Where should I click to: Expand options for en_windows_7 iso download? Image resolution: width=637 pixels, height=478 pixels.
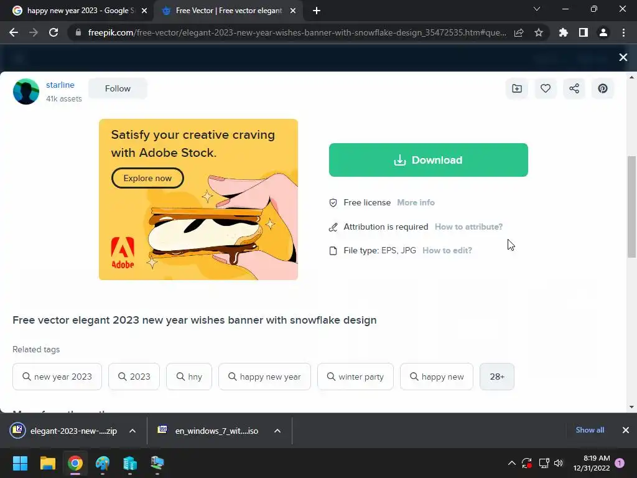(277, 431)
